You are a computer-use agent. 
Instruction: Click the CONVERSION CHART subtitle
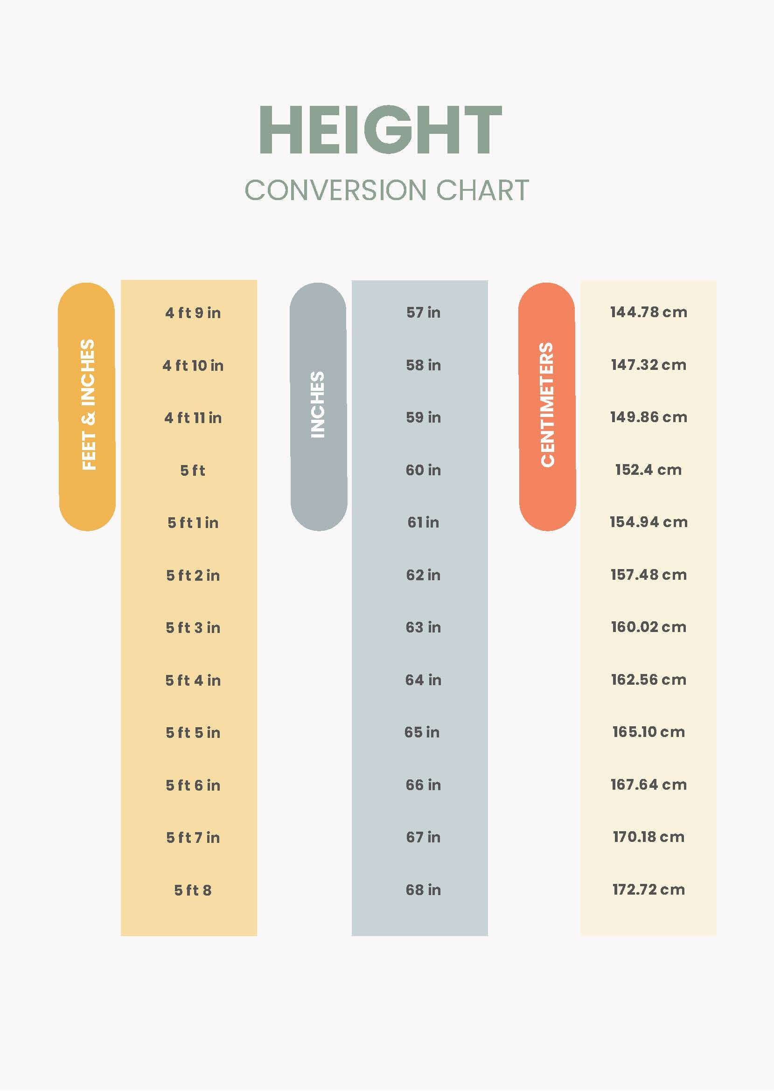point(386,190)
